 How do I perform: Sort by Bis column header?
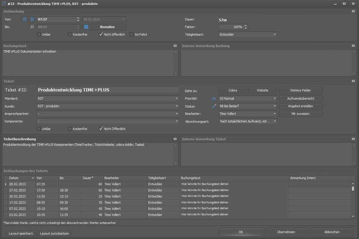70,178
